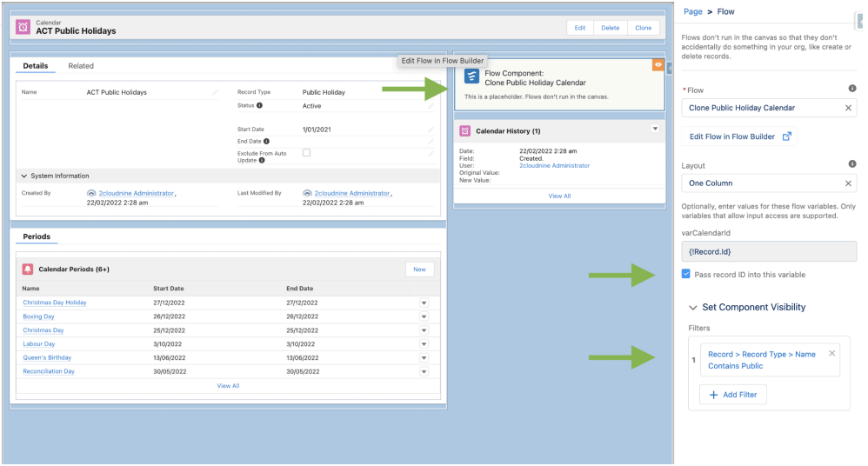Open row actions for Reconciliation Day
The height and width of the screenshot is (466, 868).
pyautogui.click(x=424, y=371)
